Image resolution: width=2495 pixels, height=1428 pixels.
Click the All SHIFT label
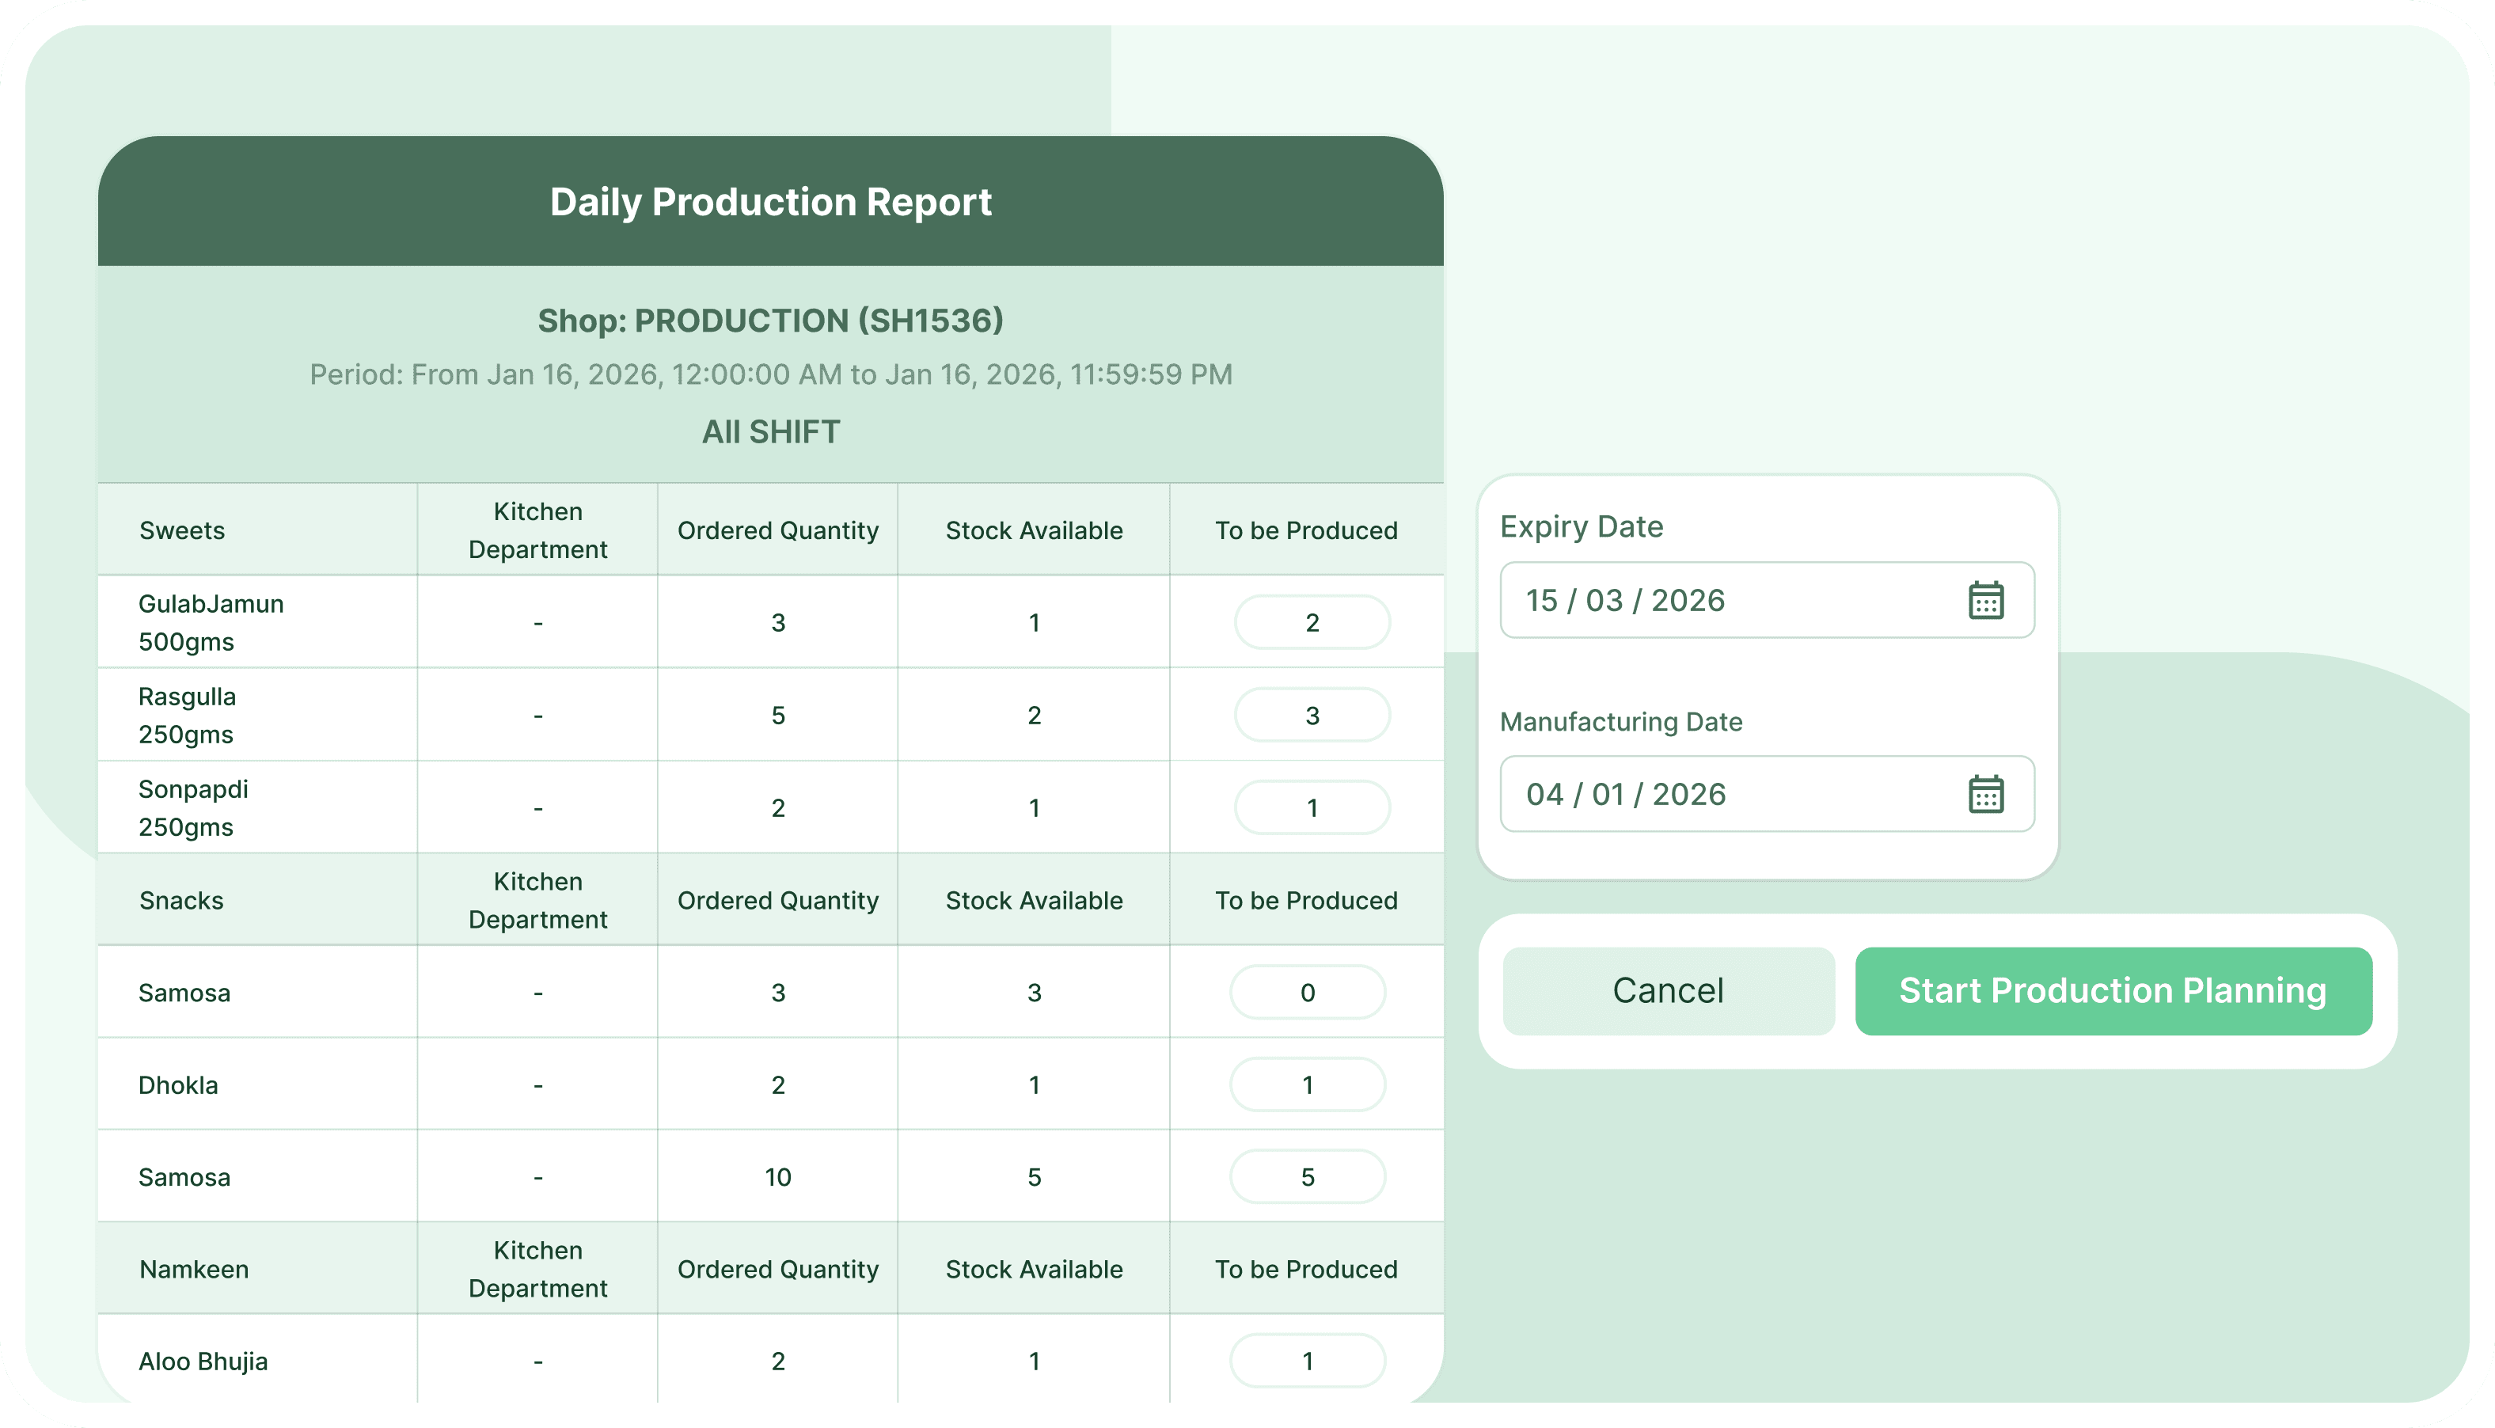coord(771,431)
